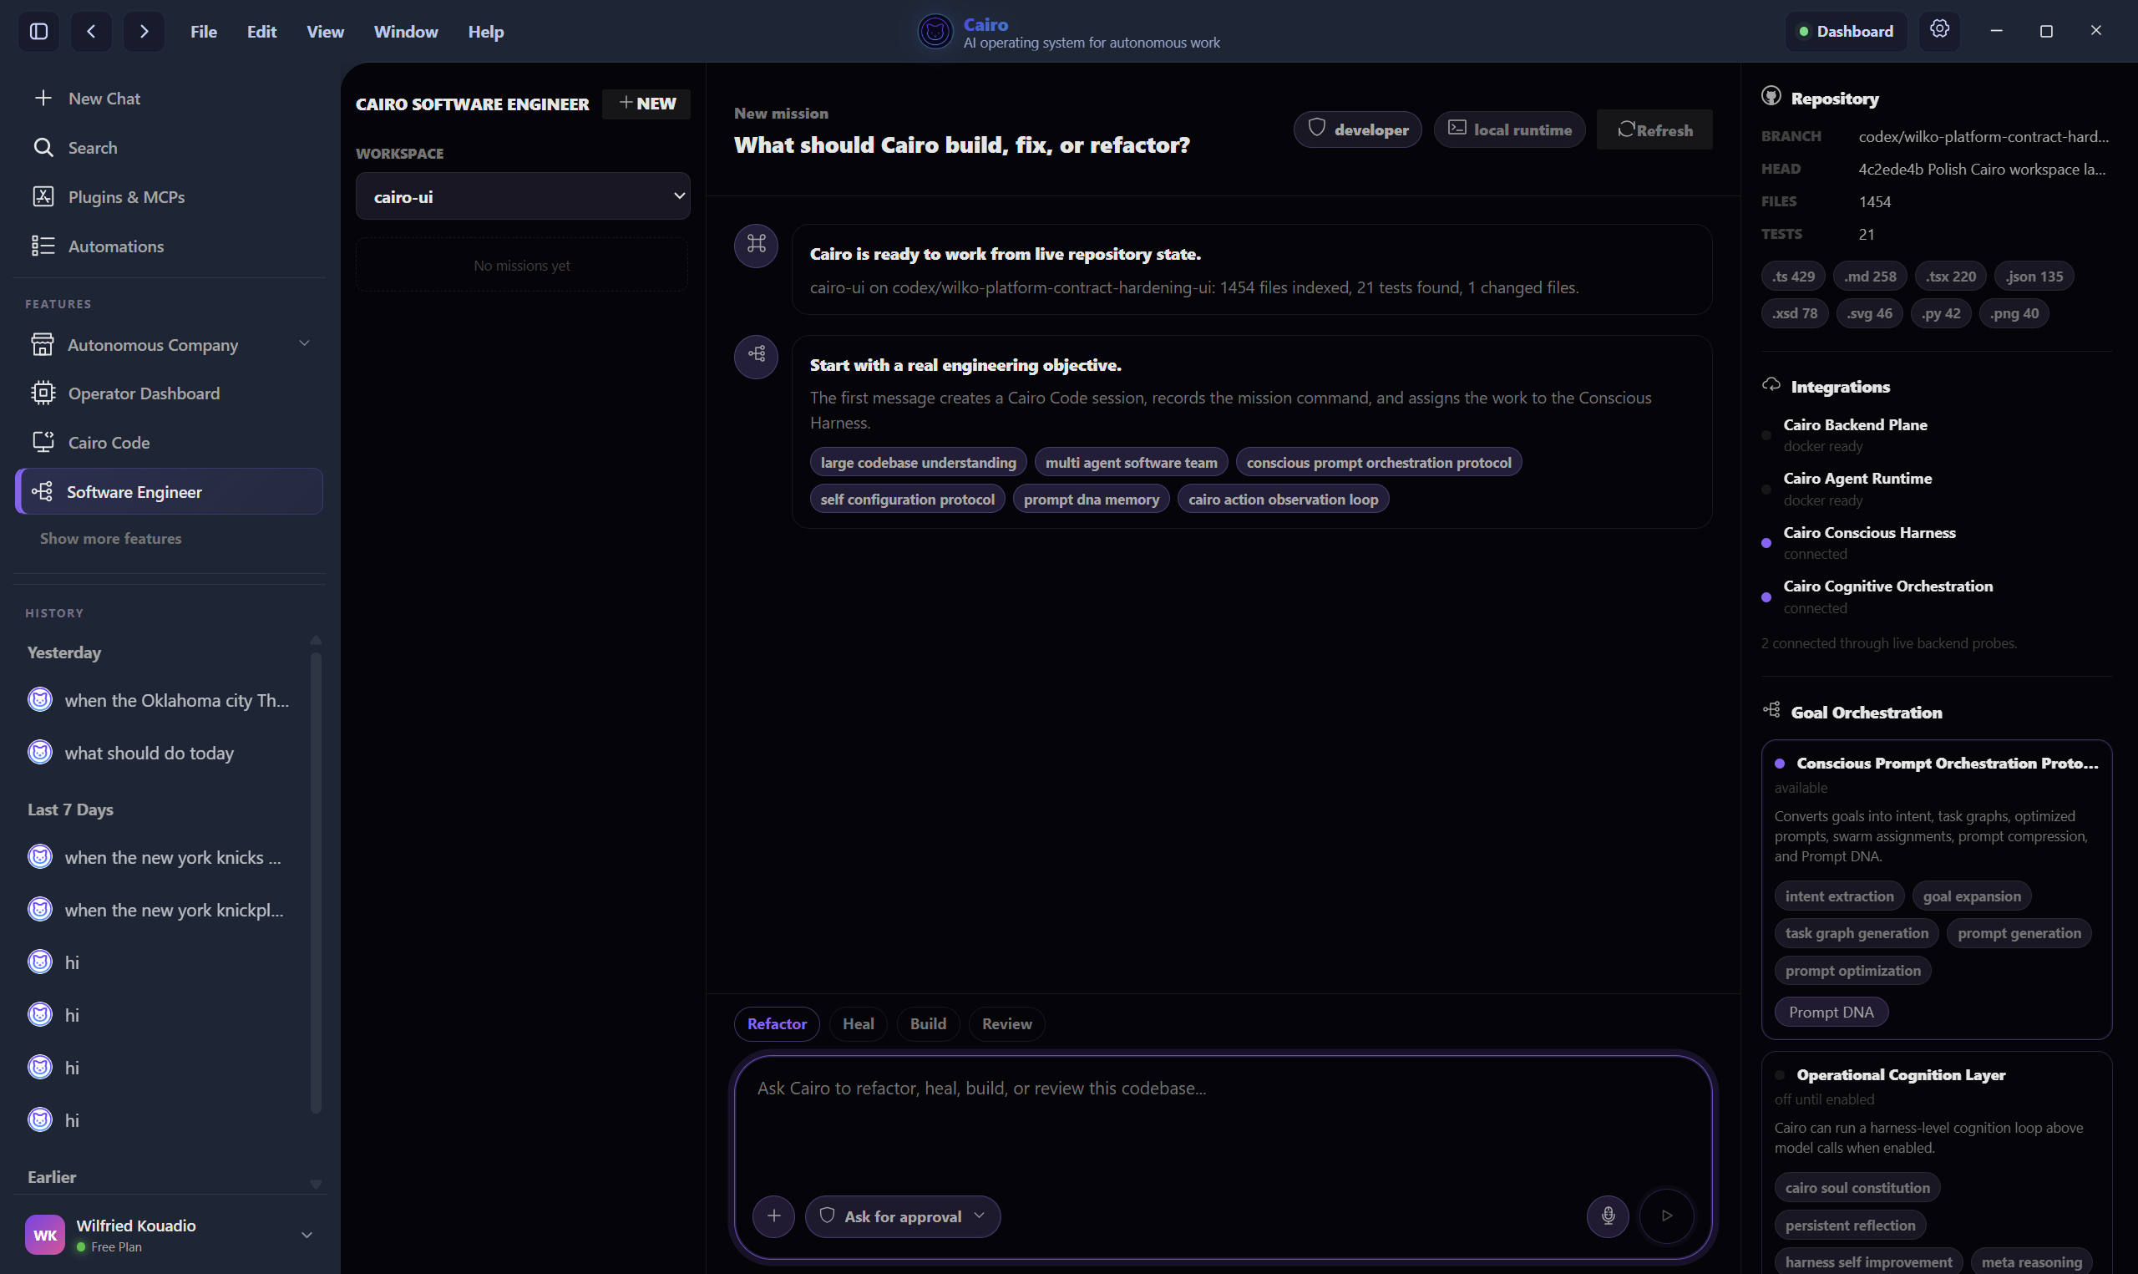The image size is (2138, 1274).
Task: Click the plus attachment icon in composer
Action: [773, 1216]
